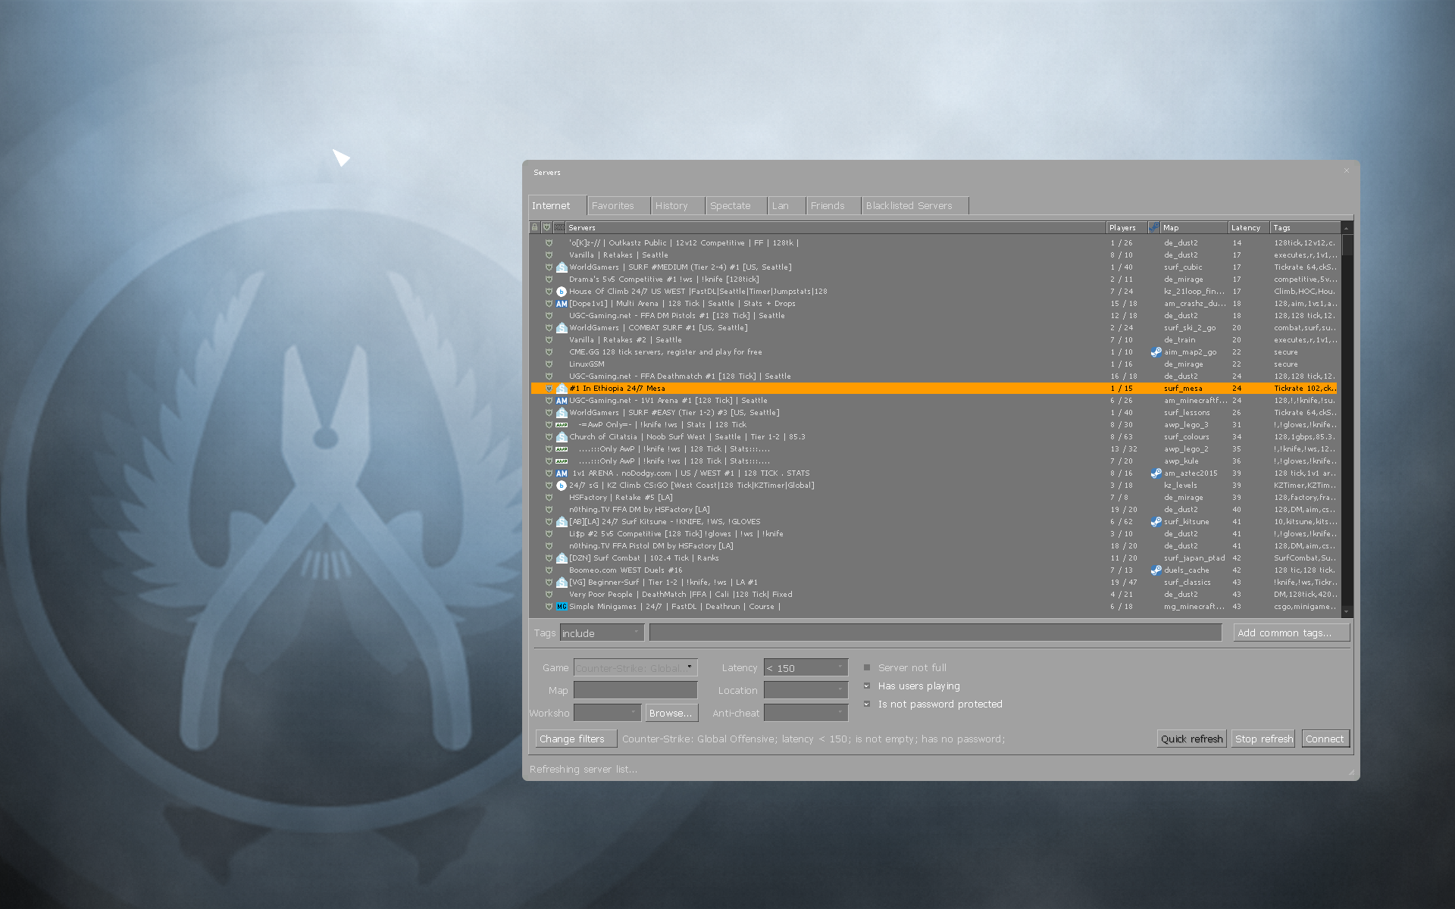The width and height of the screenshot is (1455, 909).
Task: Switch to the Favorites tab
Action: pyautogui.click(x=618, y=205)
